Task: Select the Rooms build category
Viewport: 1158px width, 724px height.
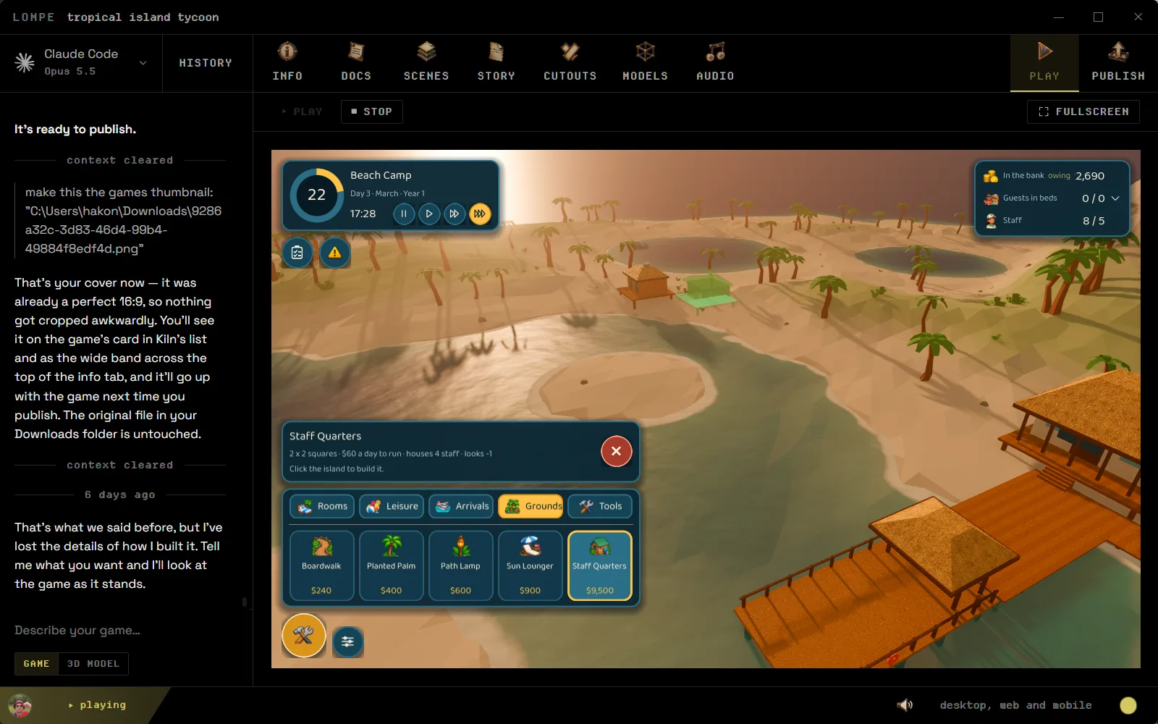Action: (322, 506)
